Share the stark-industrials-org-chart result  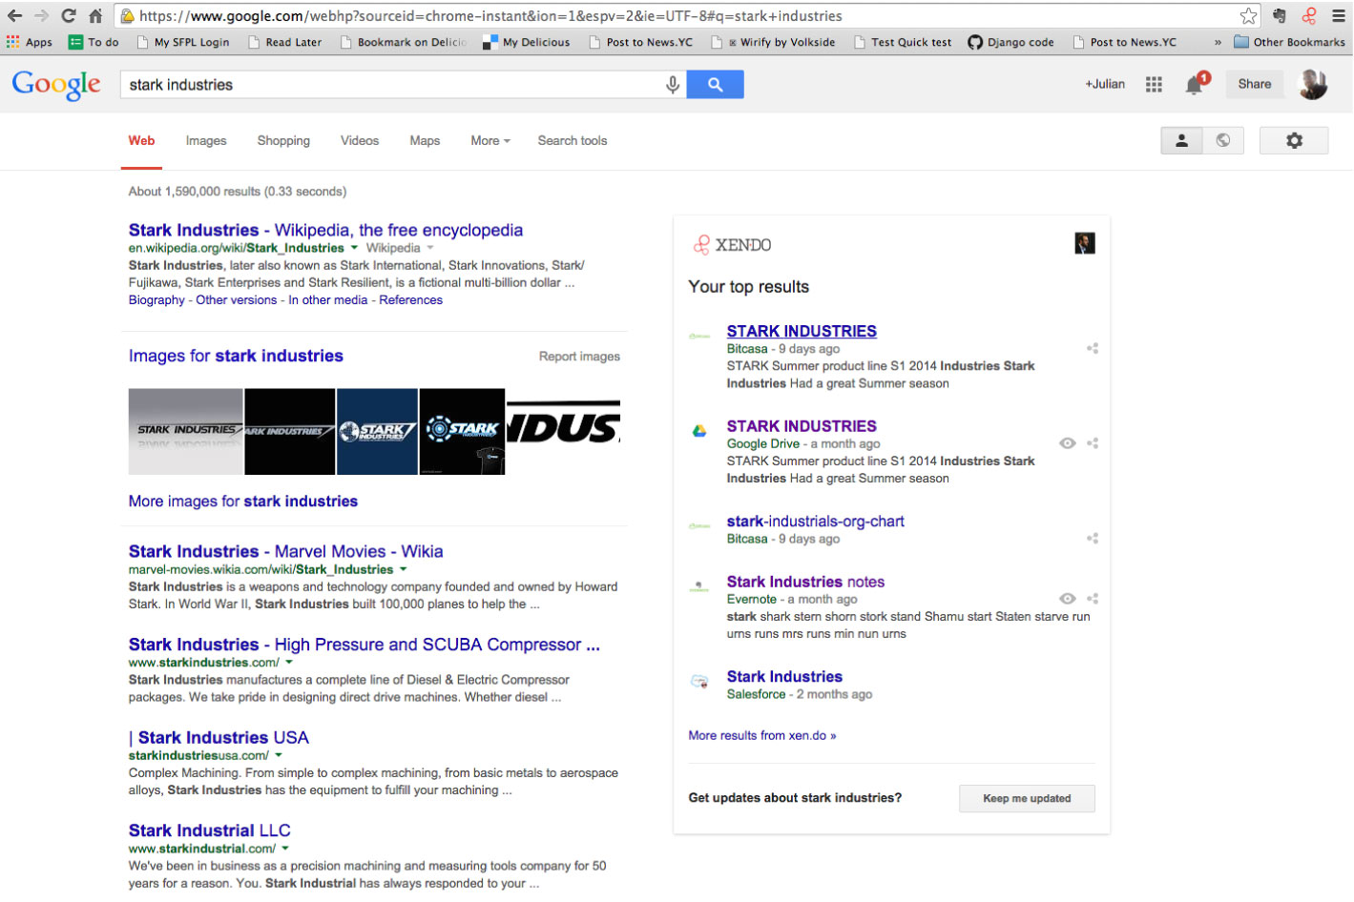[1093, 539]
